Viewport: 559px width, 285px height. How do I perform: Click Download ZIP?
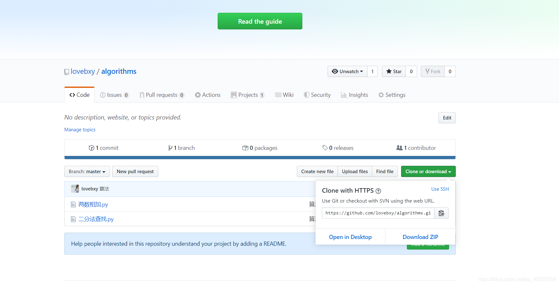(x=420, y=237)
